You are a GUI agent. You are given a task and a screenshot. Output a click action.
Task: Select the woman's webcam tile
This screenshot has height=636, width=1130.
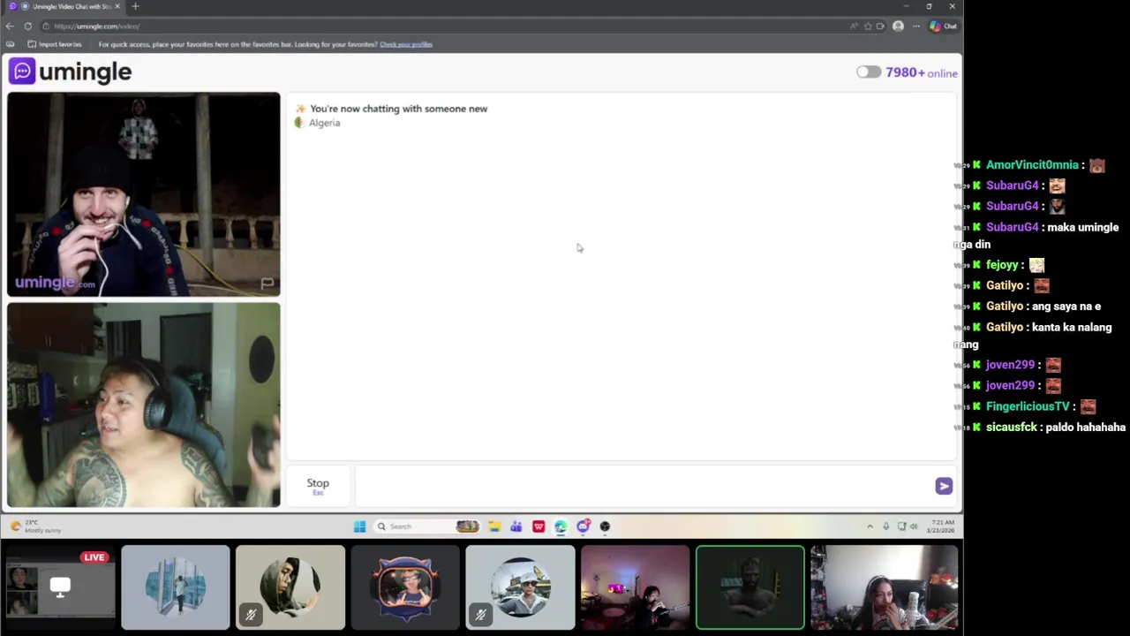[x=884, y=587]
